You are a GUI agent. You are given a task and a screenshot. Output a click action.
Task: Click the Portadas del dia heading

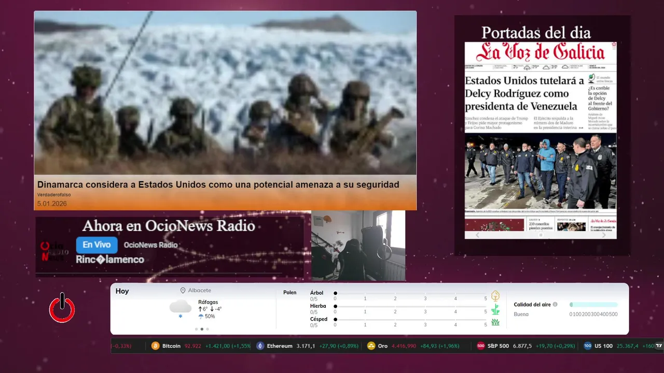pyautogui.click(x=536, y=33)
